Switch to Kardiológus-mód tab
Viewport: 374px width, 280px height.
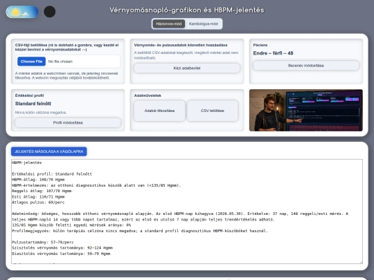click(203, 24)
